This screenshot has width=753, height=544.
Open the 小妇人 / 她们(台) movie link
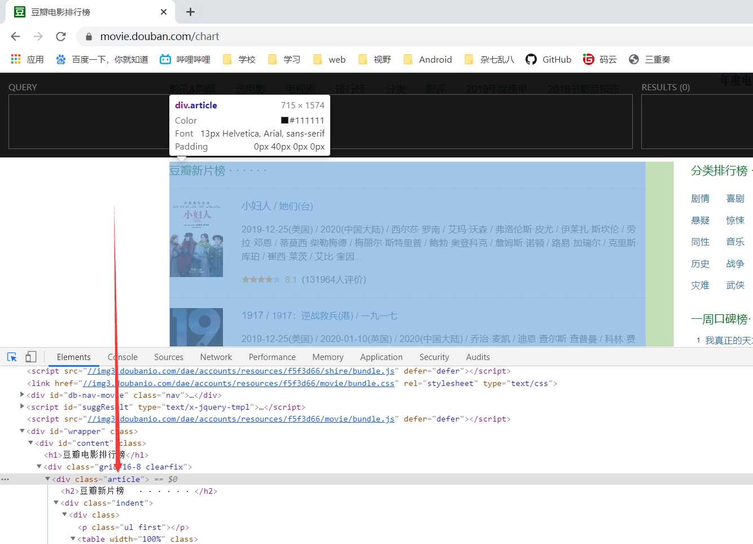click(x=277, y=206)
